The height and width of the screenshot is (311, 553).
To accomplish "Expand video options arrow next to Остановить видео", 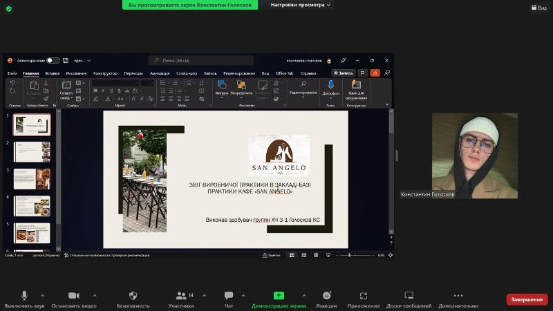I will (95, 296).
